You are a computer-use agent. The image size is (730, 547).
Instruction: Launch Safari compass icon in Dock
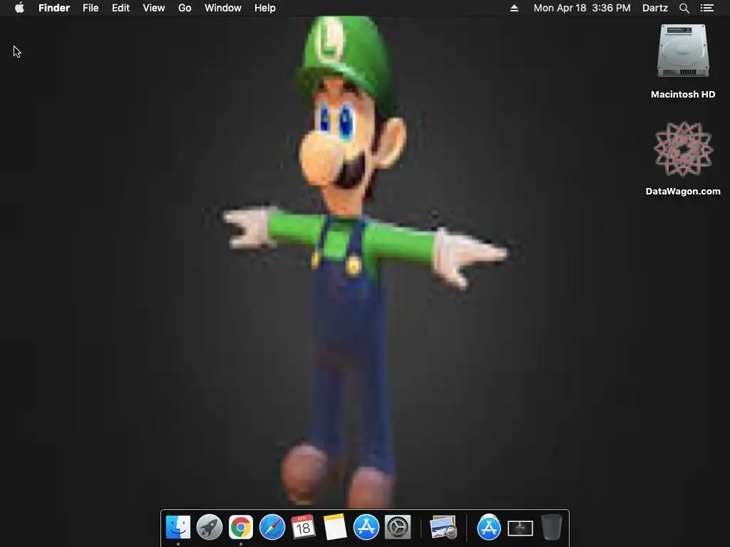272,527
